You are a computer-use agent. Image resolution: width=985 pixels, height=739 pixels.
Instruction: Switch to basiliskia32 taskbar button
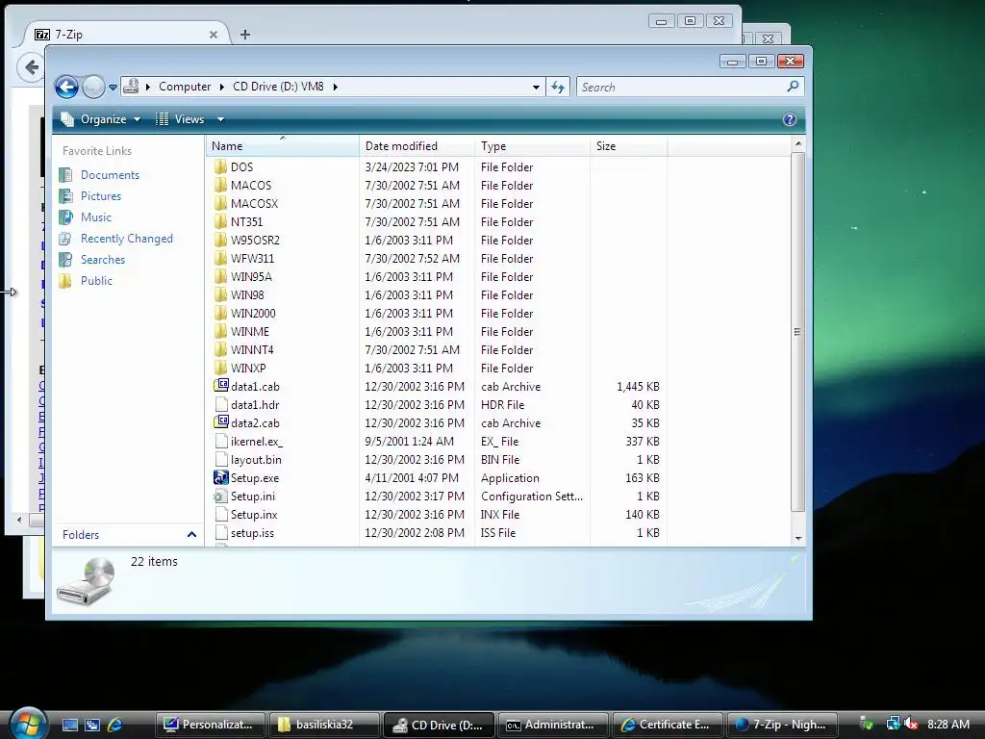(324, 725)
